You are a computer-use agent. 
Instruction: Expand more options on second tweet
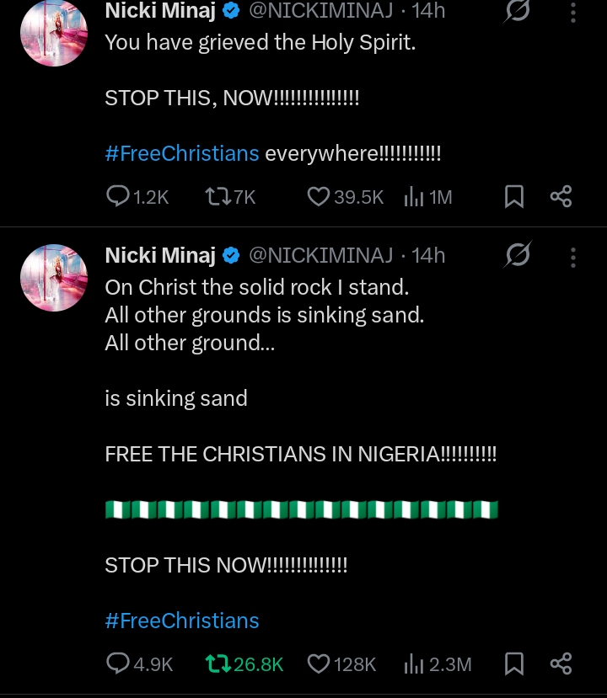tap(573, 256)
